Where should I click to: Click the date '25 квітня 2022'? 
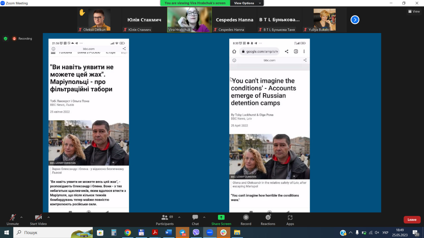[60, 112]
